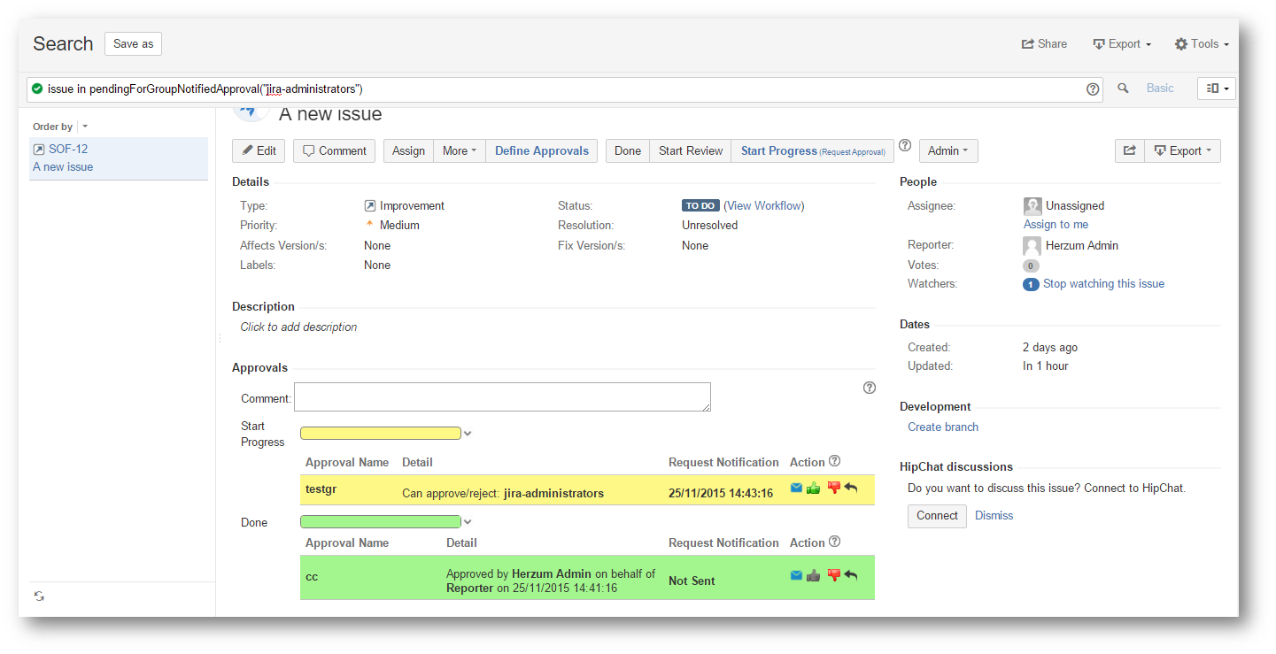Click the Unassigned assignee avatar
This screenshot has height=654, width=1276.
(x=1032, y=206)
